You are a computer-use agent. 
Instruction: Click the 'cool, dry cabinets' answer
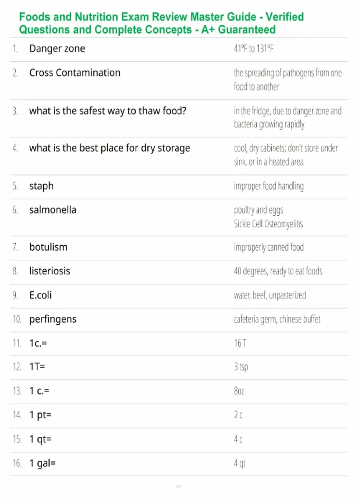pos(286,155)
